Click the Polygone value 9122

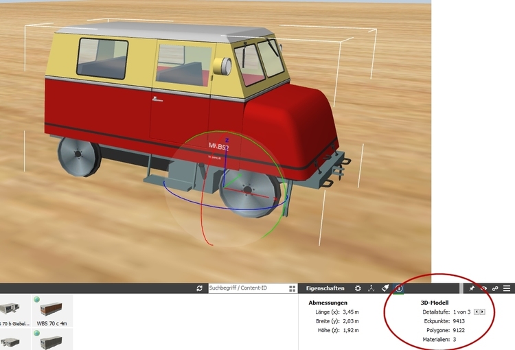click(459, 330)
